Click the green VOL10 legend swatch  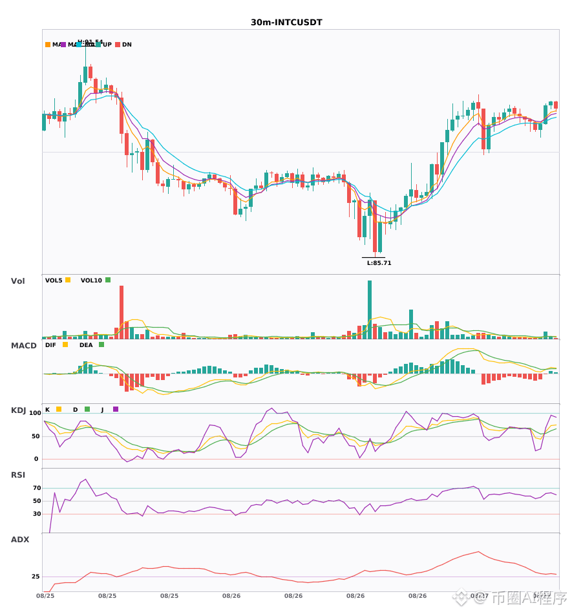pos(108,280)
